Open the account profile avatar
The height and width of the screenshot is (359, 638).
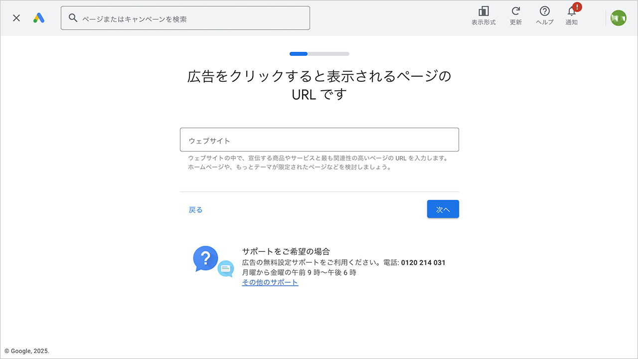618,18
